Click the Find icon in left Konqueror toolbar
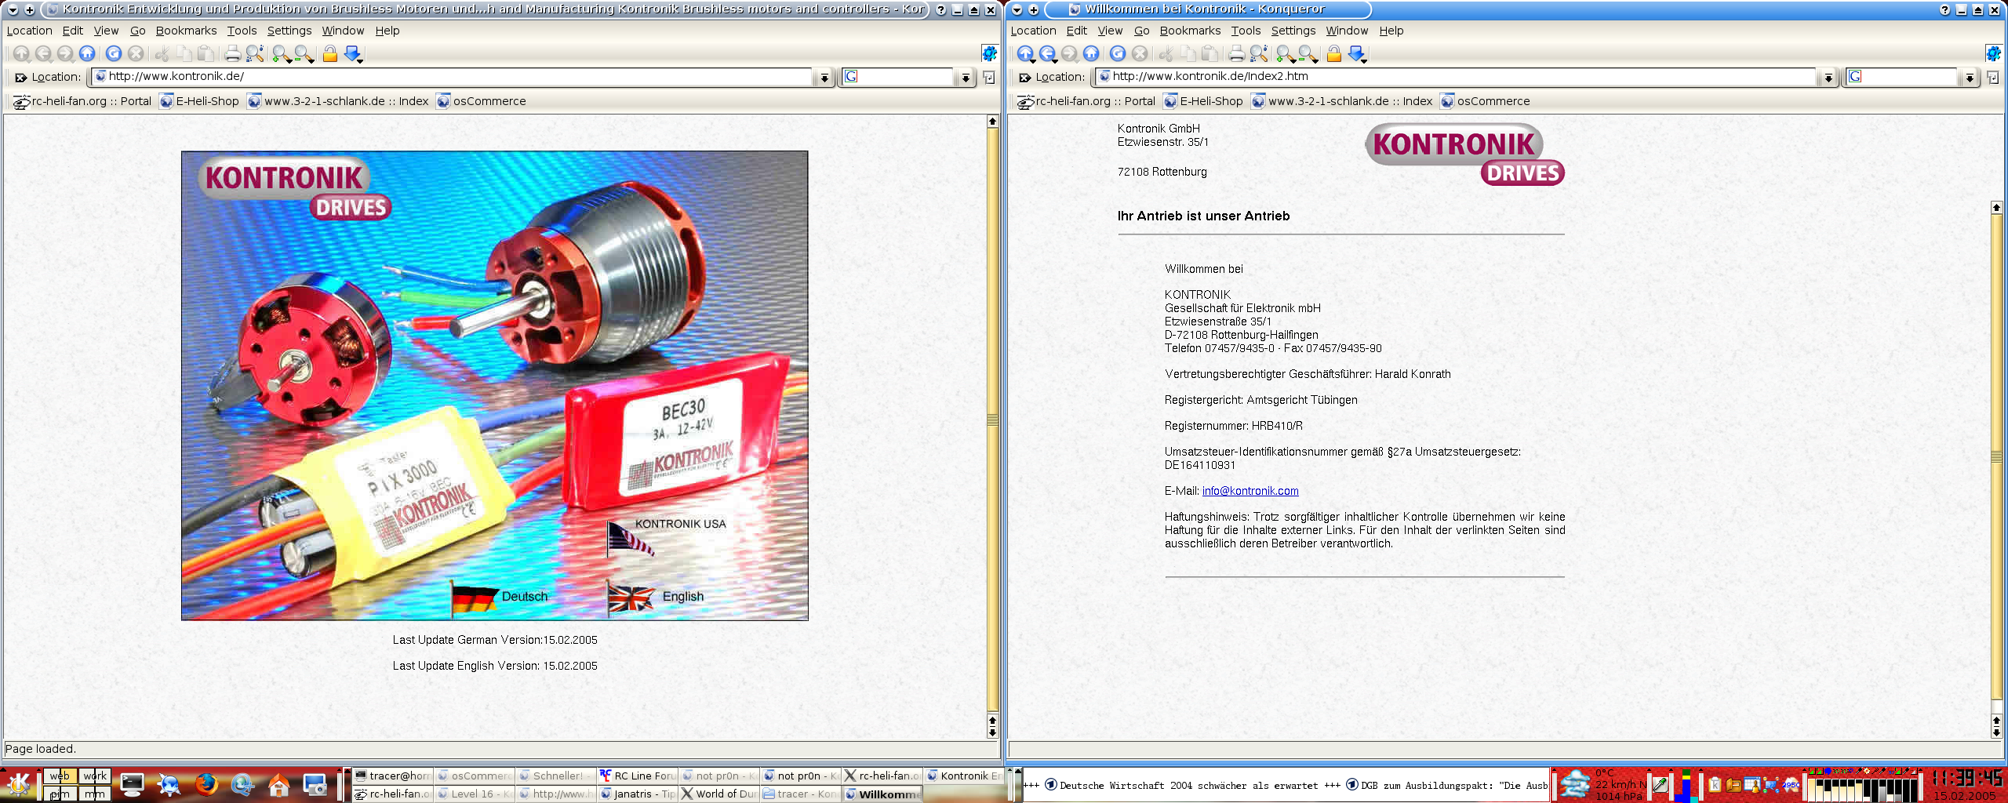2008x803 pixels. click(254, 53)
